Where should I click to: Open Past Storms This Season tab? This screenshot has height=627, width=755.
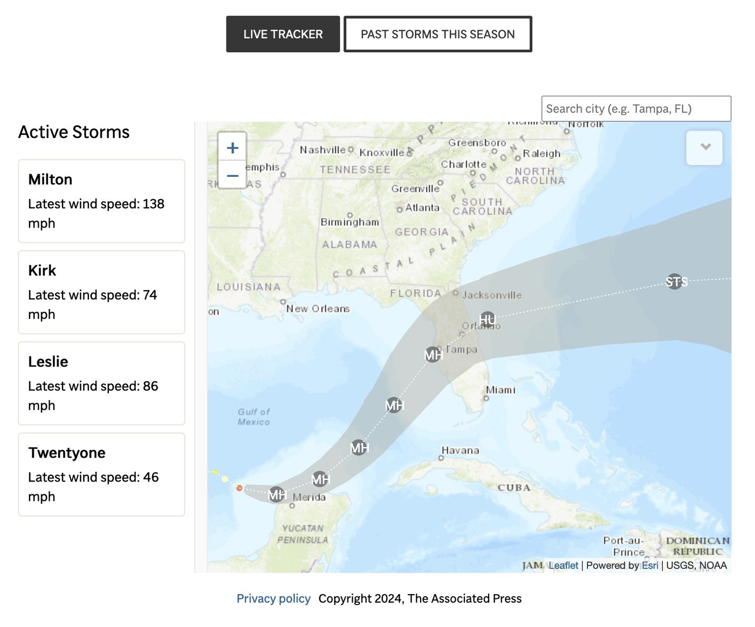tap(437, 35)
